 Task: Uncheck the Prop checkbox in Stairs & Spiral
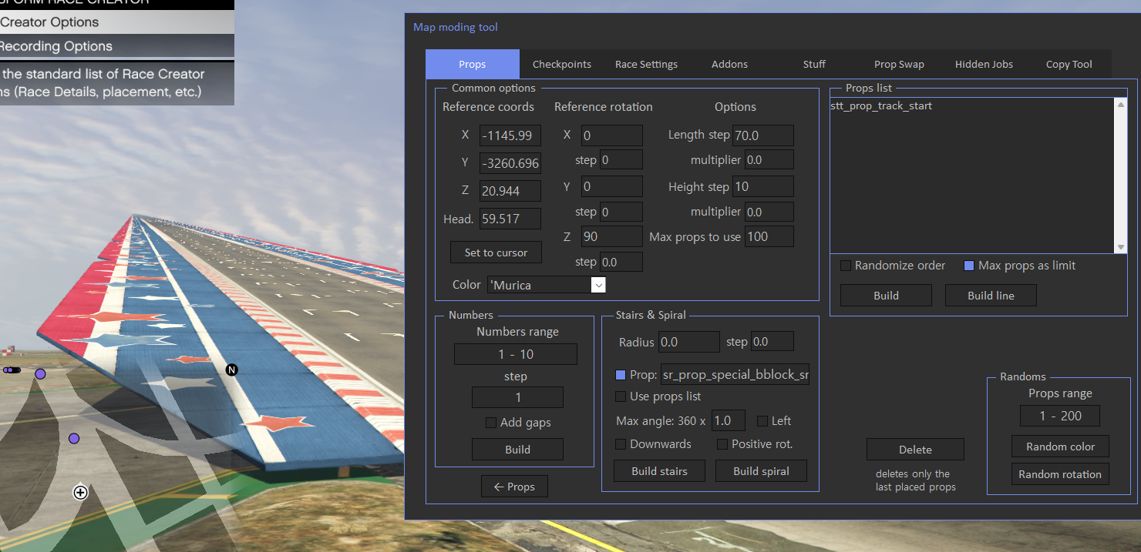pos(621,375)
